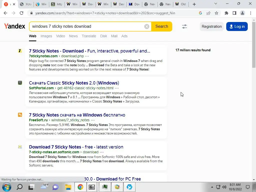Switch to the News search tab
This screenshot has width=256, height=192.
(x=73, y=36)
